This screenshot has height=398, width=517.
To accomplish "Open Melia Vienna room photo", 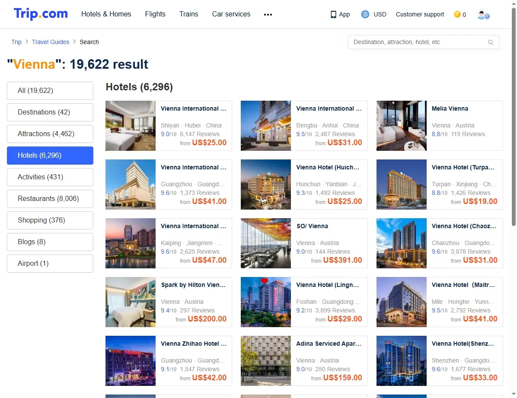I will (402, 126).
